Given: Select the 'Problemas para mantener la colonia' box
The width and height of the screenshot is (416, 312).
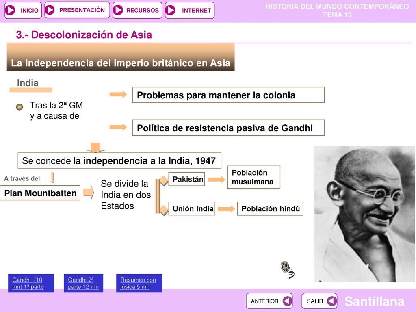Looking at the screenshot, I should [228, 95].
